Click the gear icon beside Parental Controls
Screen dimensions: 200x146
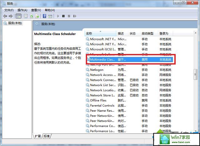tap(87, 105)
